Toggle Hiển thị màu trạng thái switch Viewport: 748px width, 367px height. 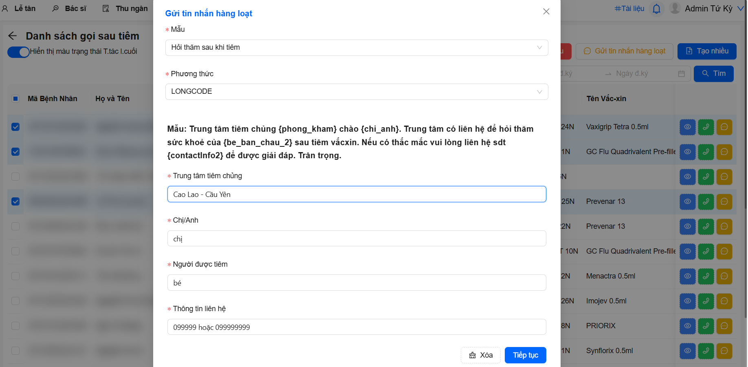pyautogui.click(x=18, y=52)
